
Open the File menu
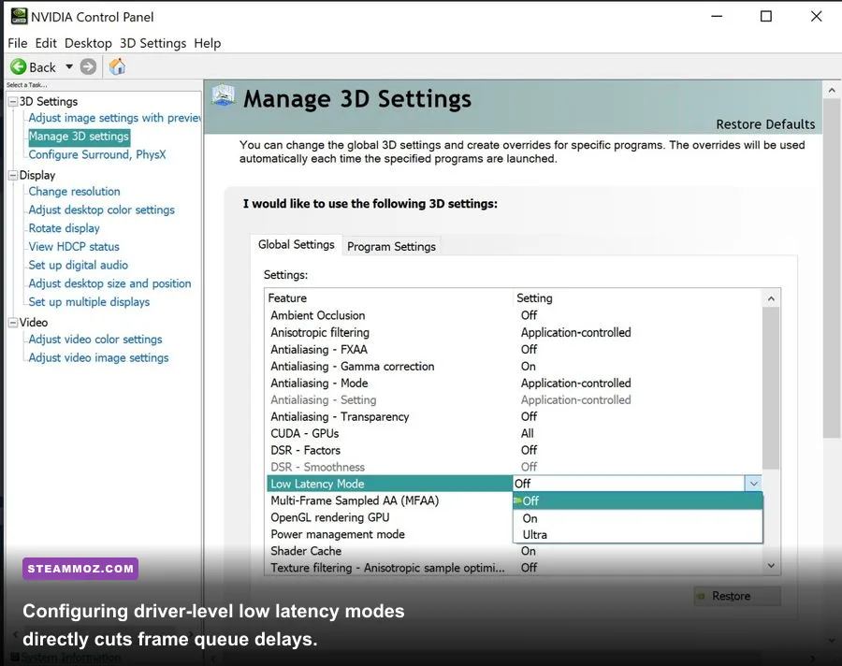point(17,43)
